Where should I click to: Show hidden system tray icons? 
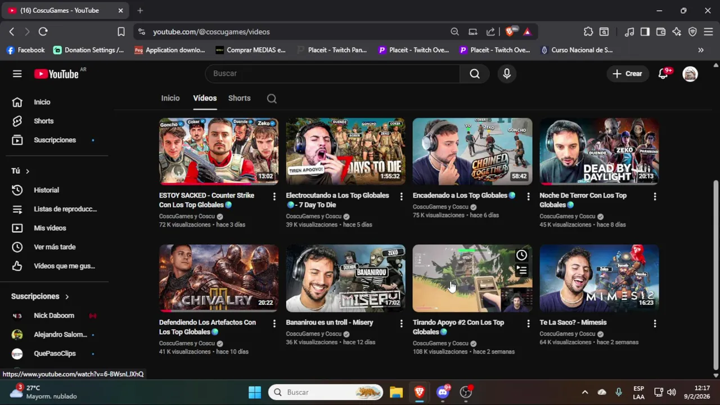[x=584, y=392]
